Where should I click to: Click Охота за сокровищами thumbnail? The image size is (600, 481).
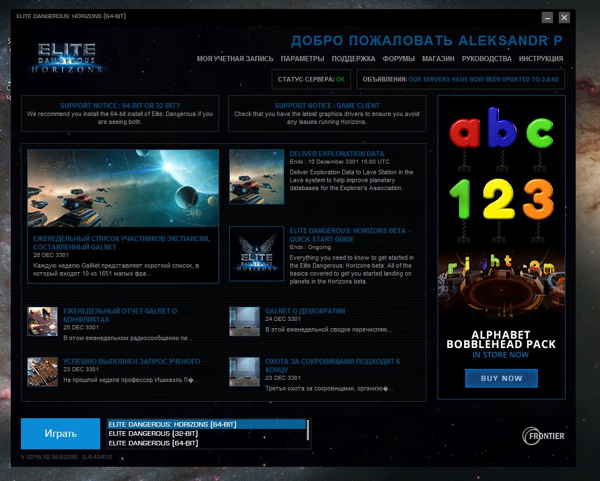(245, 372)
